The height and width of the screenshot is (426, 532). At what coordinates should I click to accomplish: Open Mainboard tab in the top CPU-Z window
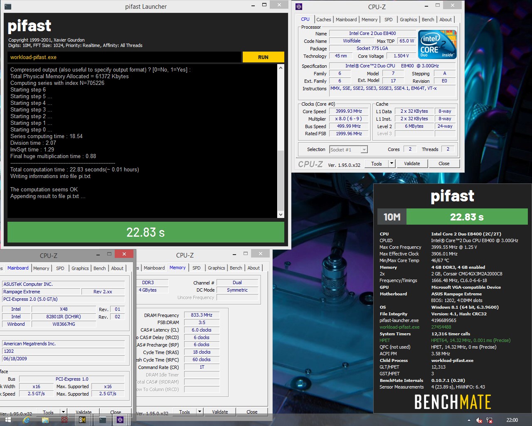346,20
